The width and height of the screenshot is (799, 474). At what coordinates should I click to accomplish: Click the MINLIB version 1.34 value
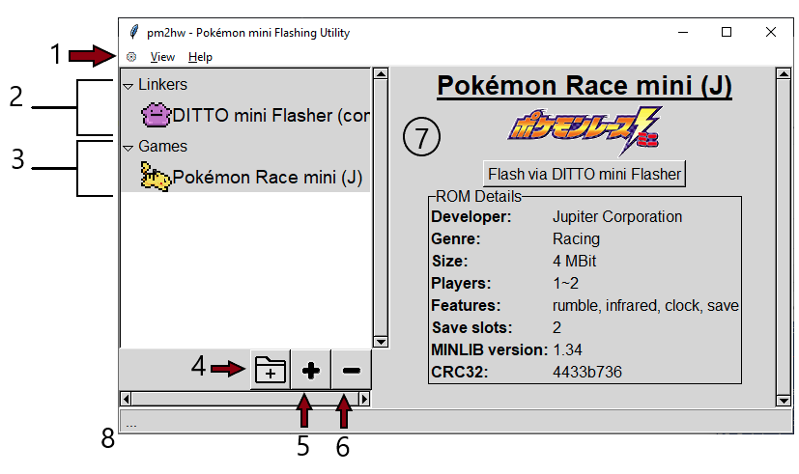567,349
